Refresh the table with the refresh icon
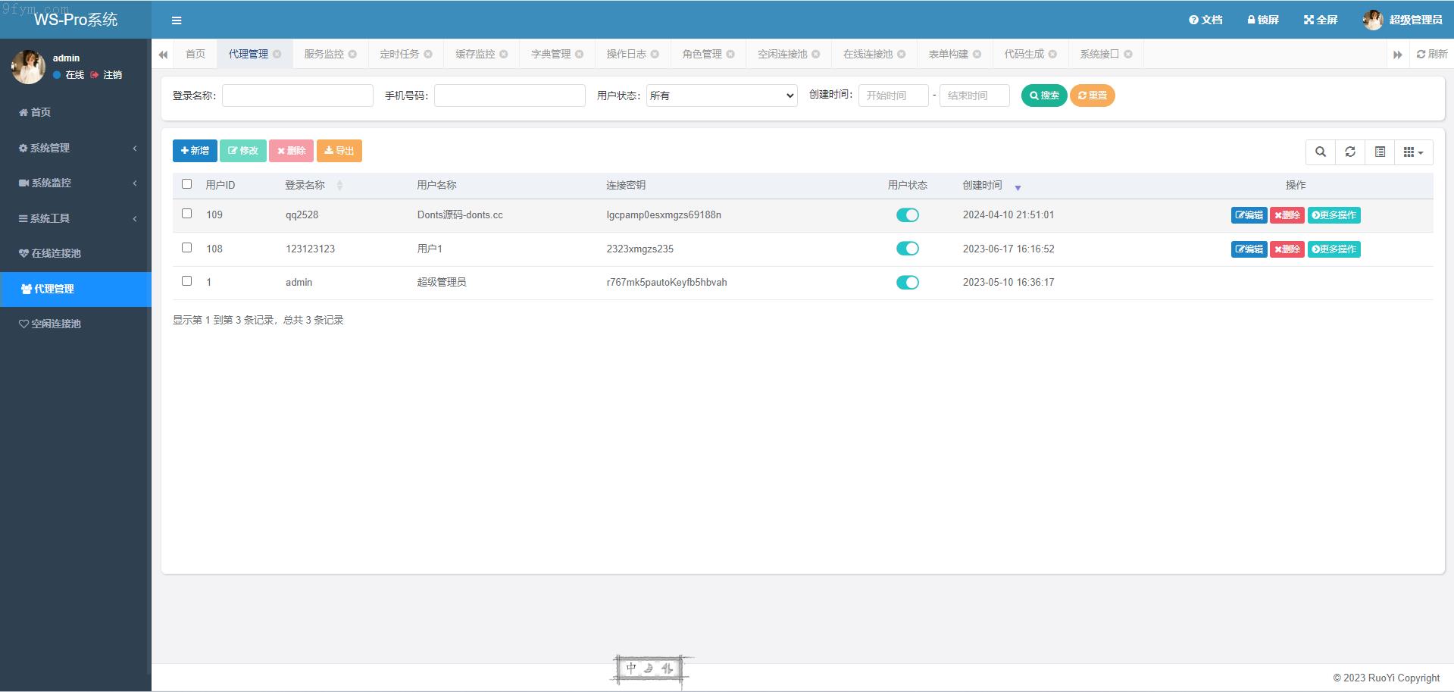This screenshot has width=1454, height=692. pos(1350,152)
